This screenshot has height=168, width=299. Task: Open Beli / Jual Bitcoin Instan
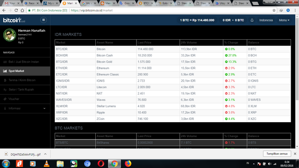tap(25, 62)
